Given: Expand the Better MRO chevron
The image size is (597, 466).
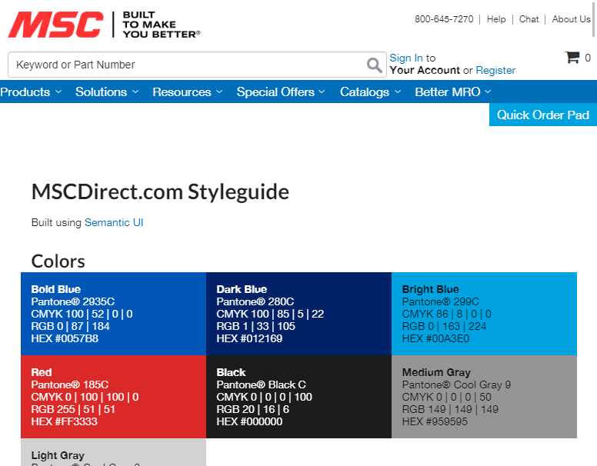Looking at the screenshot, I should coord(488,92).
